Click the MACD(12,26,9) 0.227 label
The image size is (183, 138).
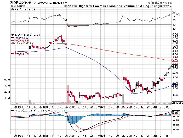tap(30, 110)
